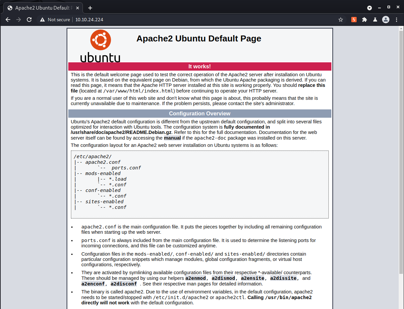Click the apache2-doc package name
Image resolution: width=404 pixels, height=309 pixels.
[210, 138]
